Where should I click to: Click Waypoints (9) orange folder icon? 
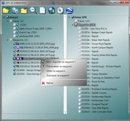point(11,40)
